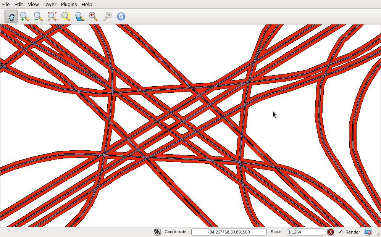The width and height of the screenshot is (381, 237).
Task: Open the Edit menu
Action: coord(19,4)
